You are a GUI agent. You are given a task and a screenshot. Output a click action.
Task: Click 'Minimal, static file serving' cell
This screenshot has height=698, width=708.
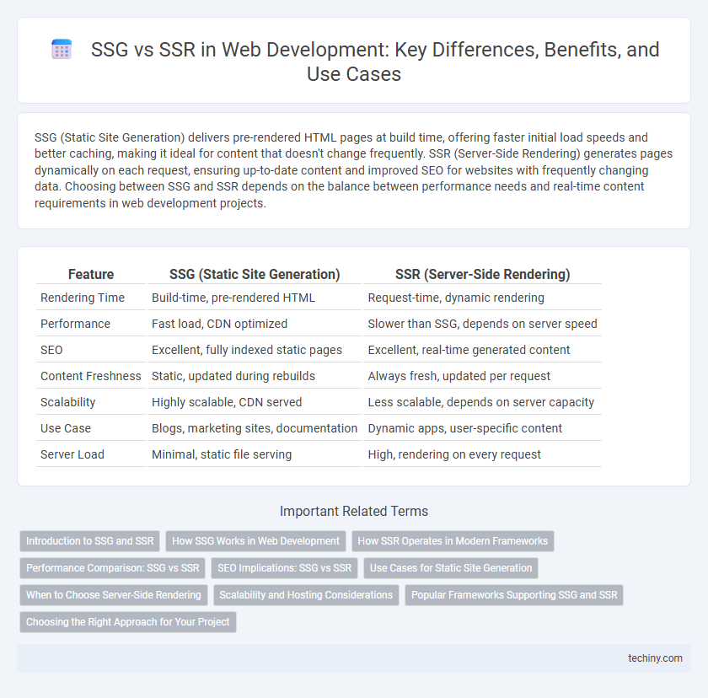click(221, 454)
